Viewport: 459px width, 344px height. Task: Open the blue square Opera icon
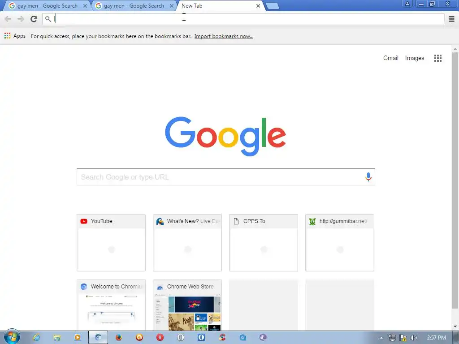[x=201, y=337]
